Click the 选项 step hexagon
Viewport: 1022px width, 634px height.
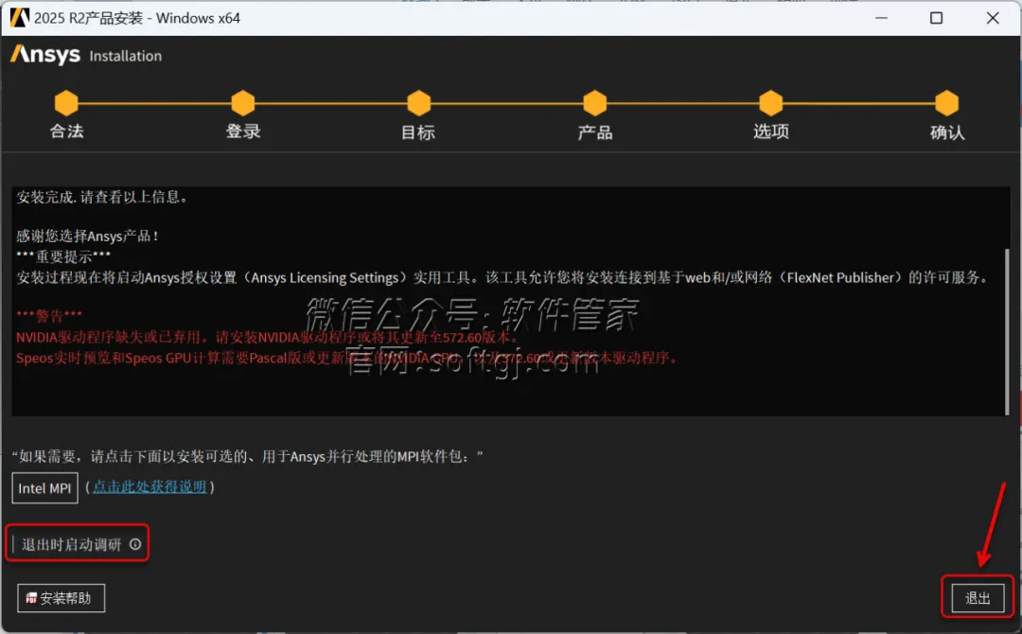771,102
